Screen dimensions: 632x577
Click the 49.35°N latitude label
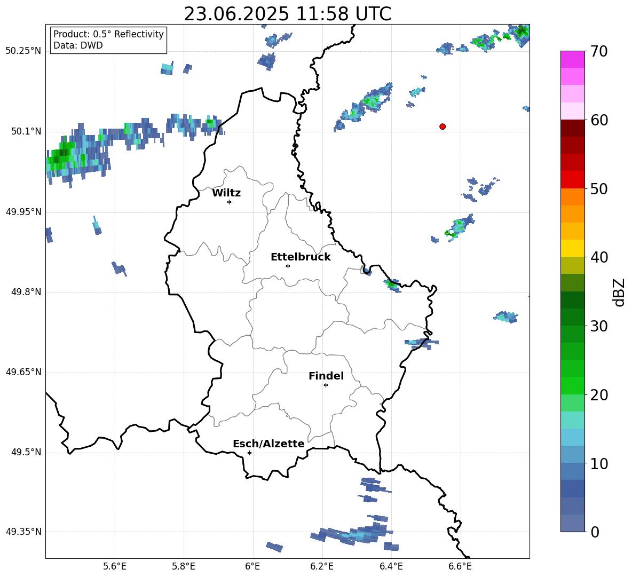pos(23,532)
